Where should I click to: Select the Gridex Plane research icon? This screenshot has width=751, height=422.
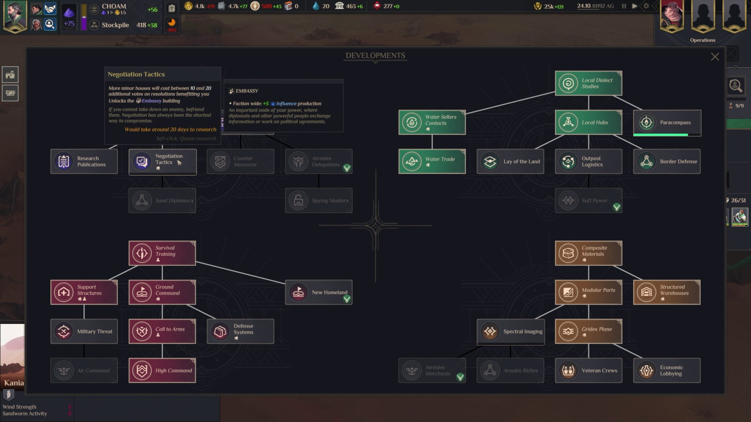[x=567, y=331]
